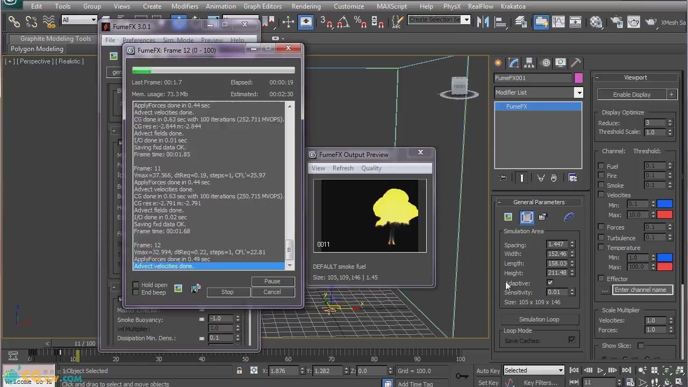Click the magenta object color swatch
This screenshot has height=387, width=688.
click(x=578, y=78)
